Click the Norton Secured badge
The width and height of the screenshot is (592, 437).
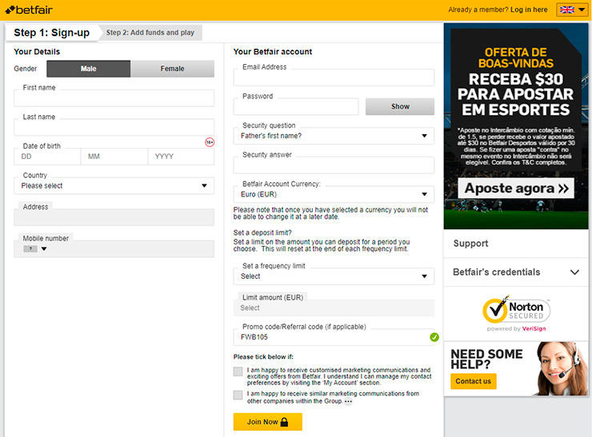coord(516,313)
